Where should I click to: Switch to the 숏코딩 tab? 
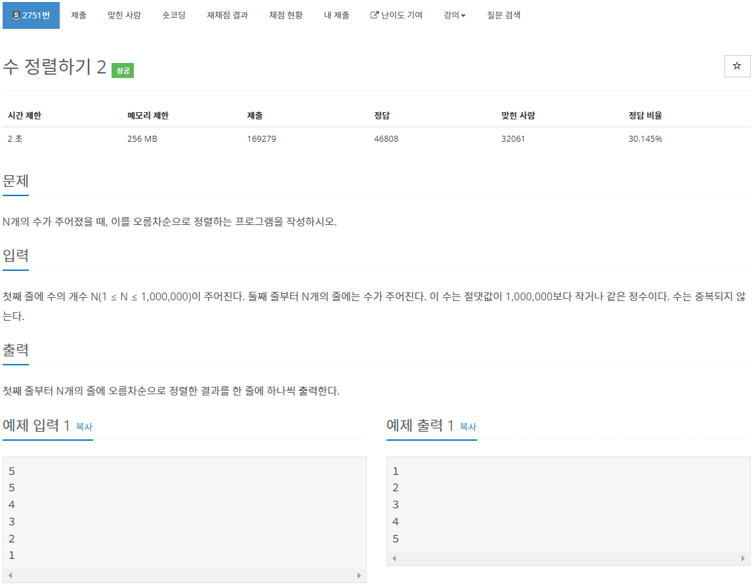coord(174,15)
